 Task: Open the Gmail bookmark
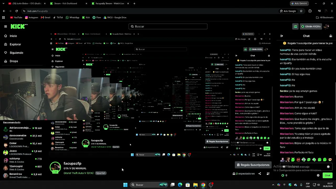coord(45,18)
